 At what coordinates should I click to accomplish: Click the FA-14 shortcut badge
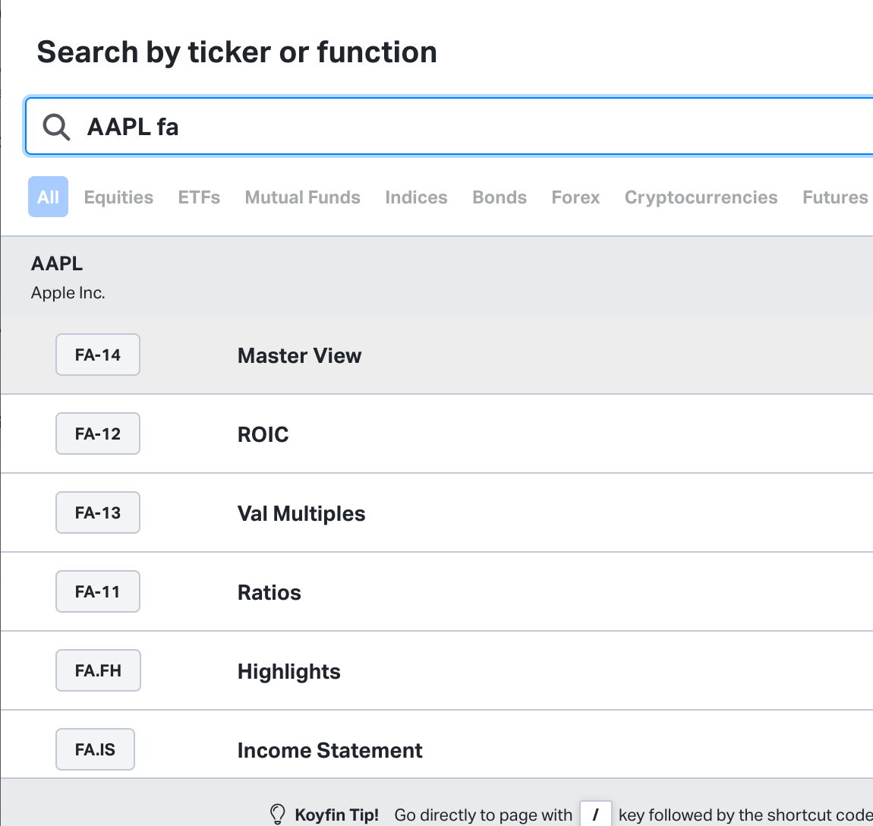pos(98,355)
